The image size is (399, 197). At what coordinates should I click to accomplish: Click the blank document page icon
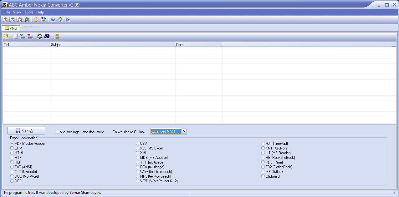[16, 36]
